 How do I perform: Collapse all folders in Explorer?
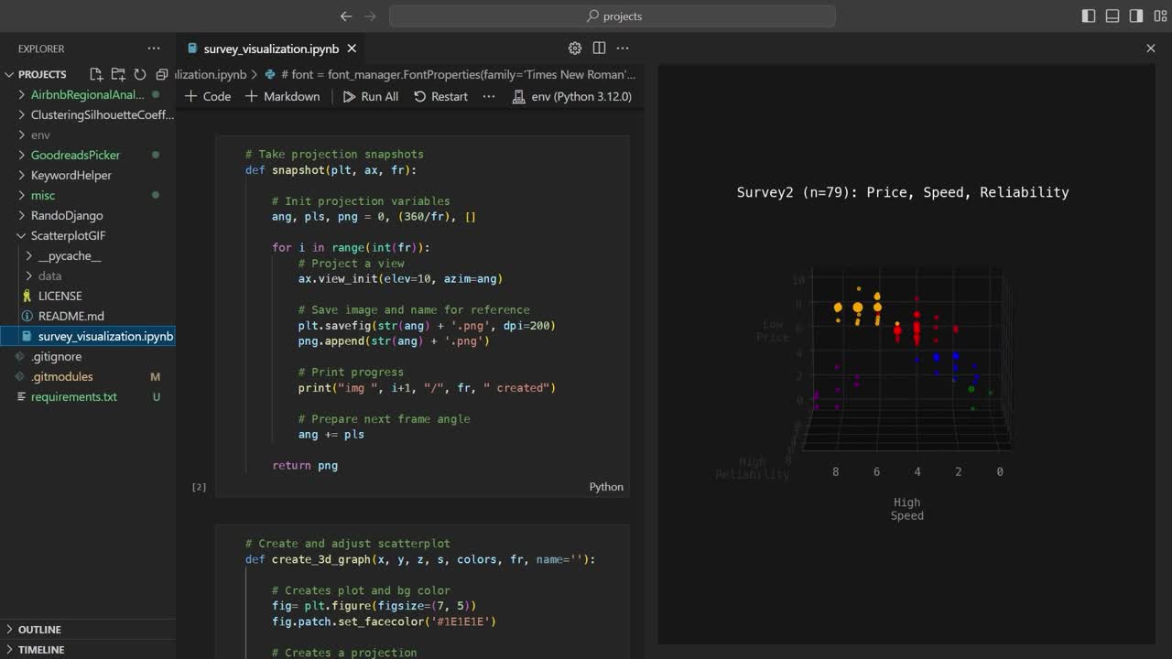coord(162,74)
